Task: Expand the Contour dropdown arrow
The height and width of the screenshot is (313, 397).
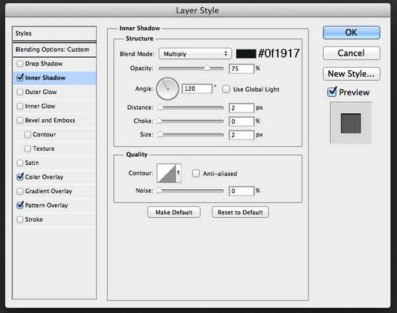Action: pos(179,173)
